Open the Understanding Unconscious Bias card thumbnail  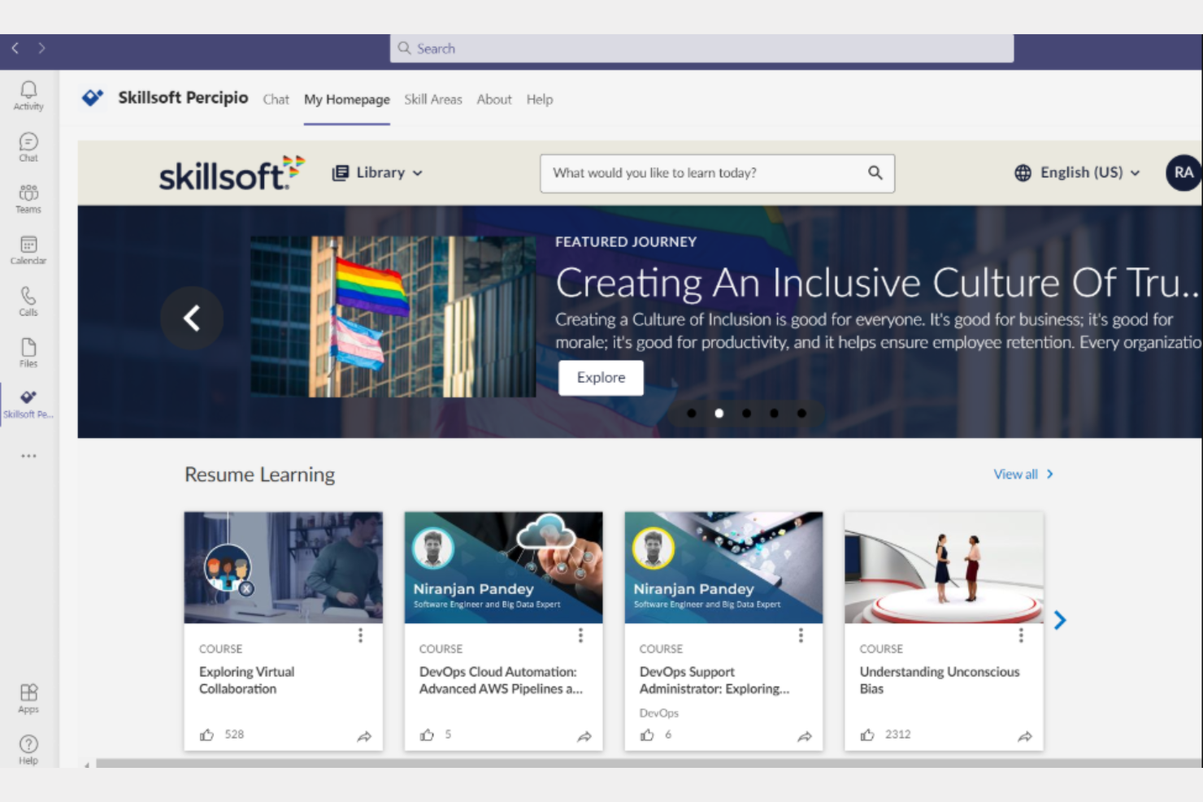(944, 567)
